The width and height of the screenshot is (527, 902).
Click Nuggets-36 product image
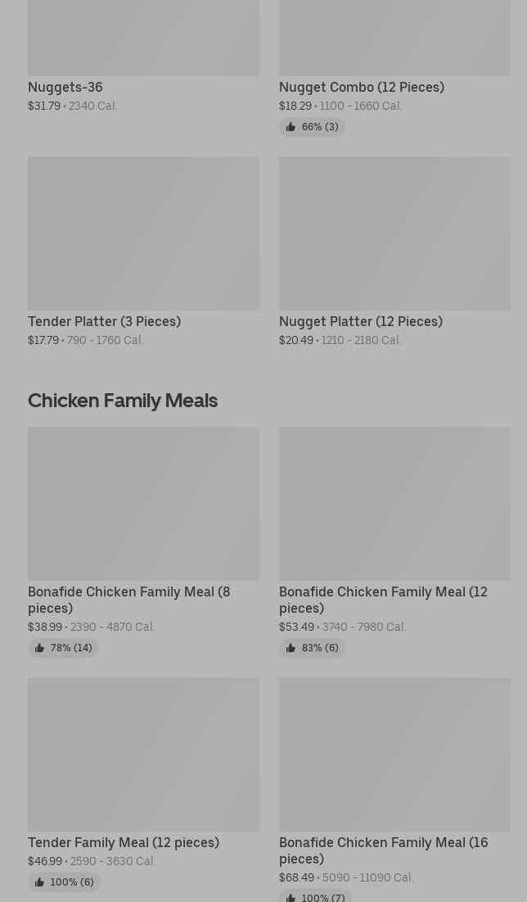(x=144, y=38)
